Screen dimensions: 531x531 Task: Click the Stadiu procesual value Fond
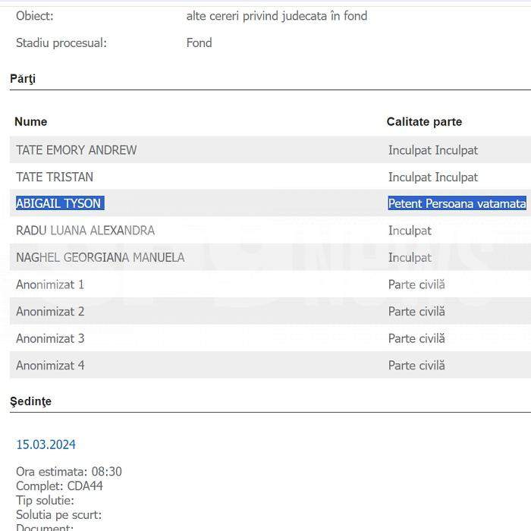[x=199, y=42]
